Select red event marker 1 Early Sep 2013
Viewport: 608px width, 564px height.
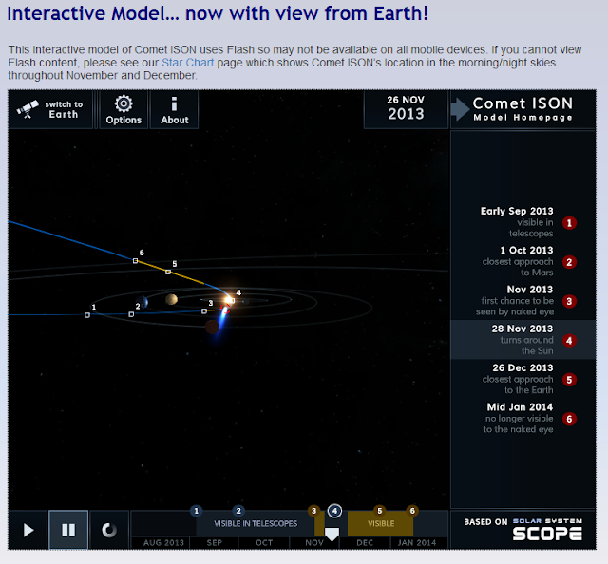click(x=569, y=223)
